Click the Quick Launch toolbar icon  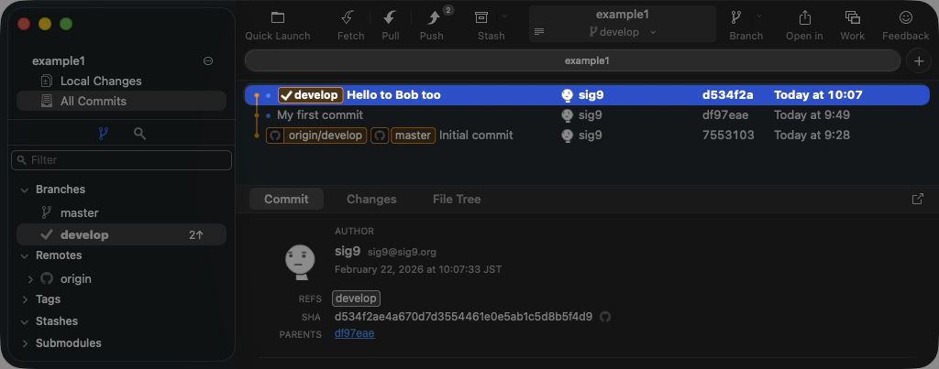[x=277, y=18]
